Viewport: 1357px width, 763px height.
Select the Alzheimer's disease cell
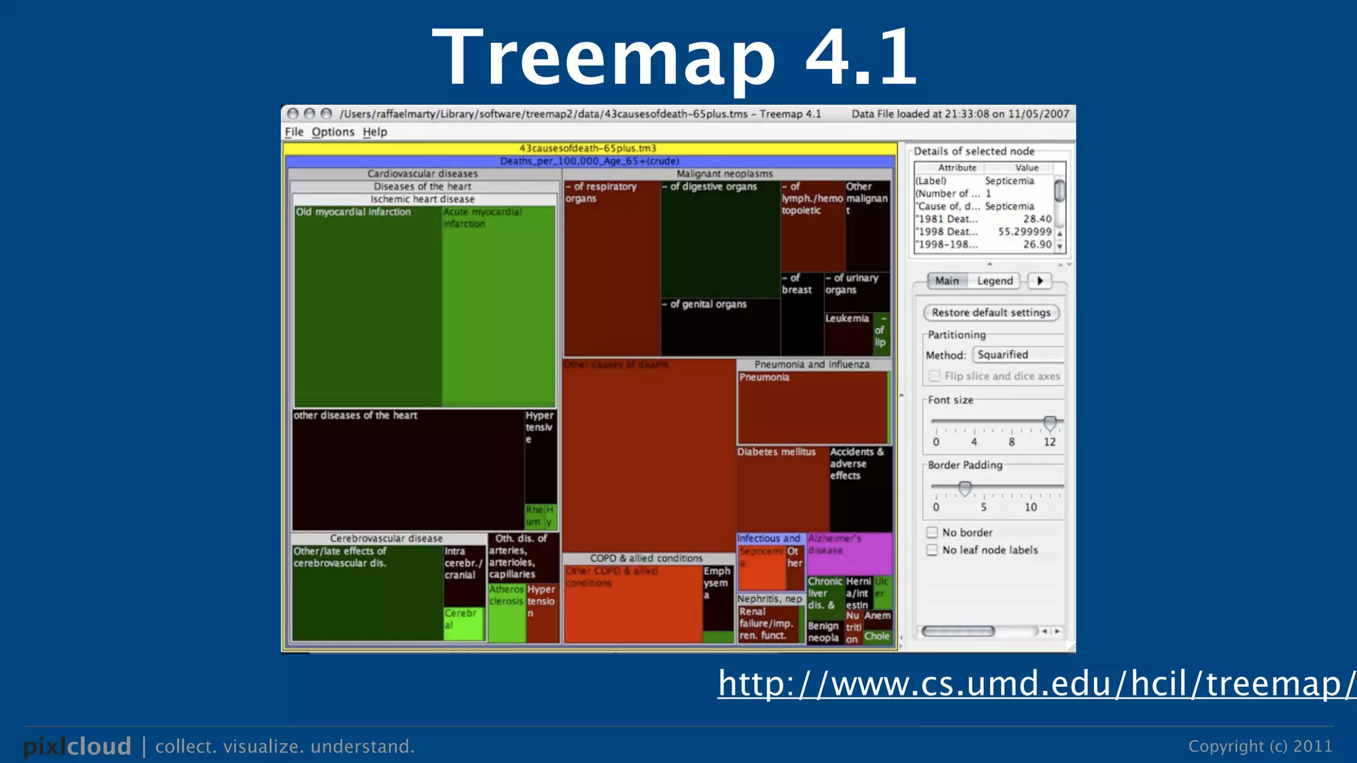pyautogui.click(x=849, y=554)
